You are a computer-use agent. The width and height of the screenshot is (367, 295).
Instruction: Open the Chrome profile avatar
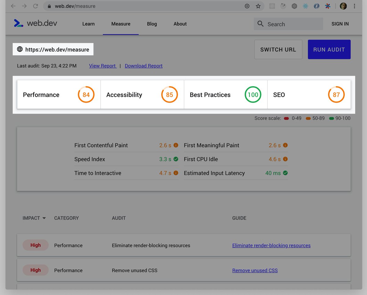pos(343,6)
